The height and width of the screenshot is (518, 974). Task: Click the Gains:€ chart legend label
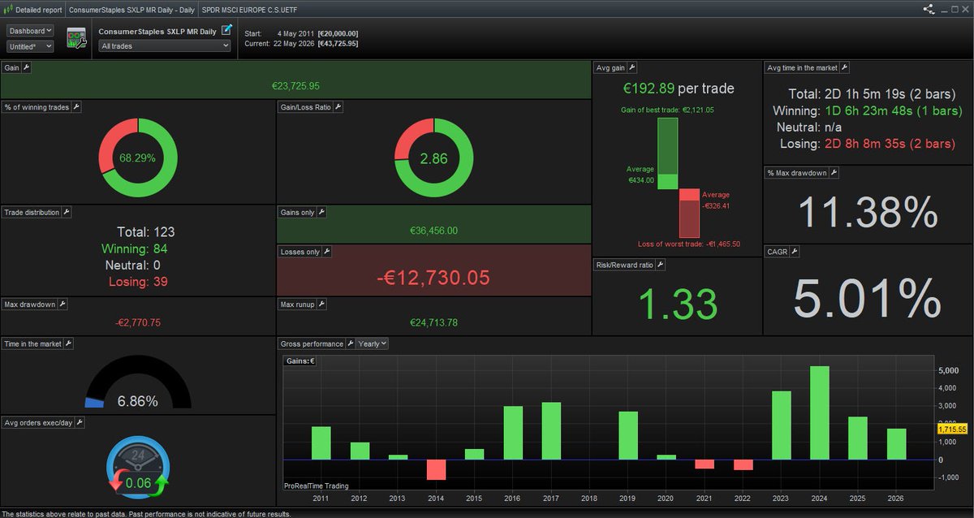[300, 360]
